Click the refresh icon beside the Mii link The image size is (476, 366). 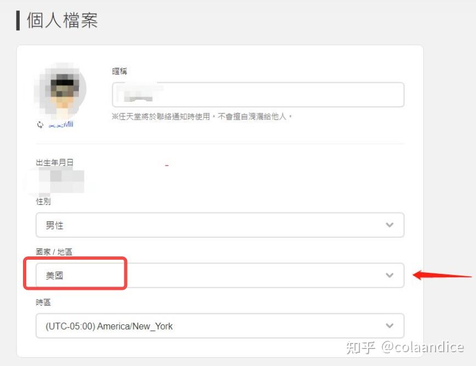pos(40,124)
